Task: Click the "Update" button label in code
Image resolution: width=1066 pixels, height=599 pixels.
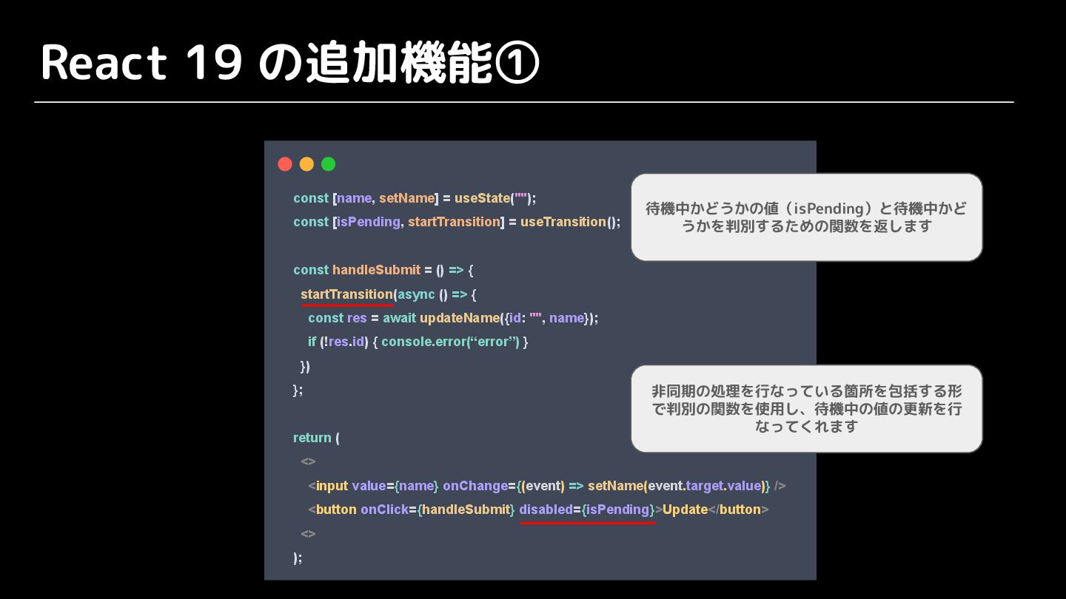Action: [685, 510]
